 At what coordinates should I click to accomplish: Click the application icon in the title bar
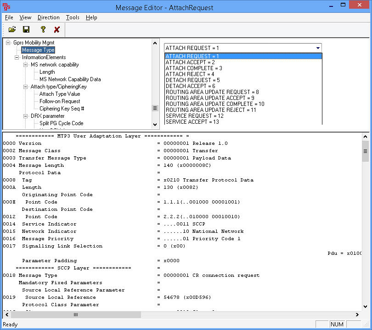pos(6,7)
